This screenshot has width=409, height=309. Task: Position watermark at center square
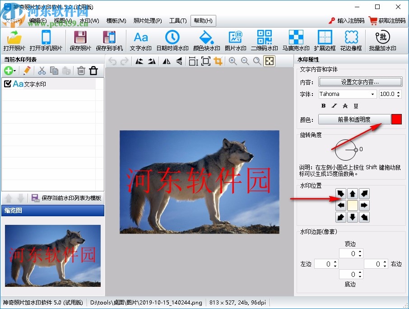[x=353, y=205]
